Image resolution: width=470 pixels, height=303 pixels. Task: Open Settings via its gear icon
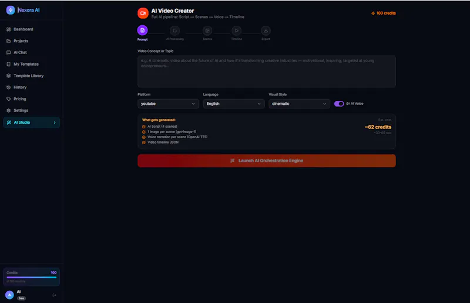coord(8,110)
